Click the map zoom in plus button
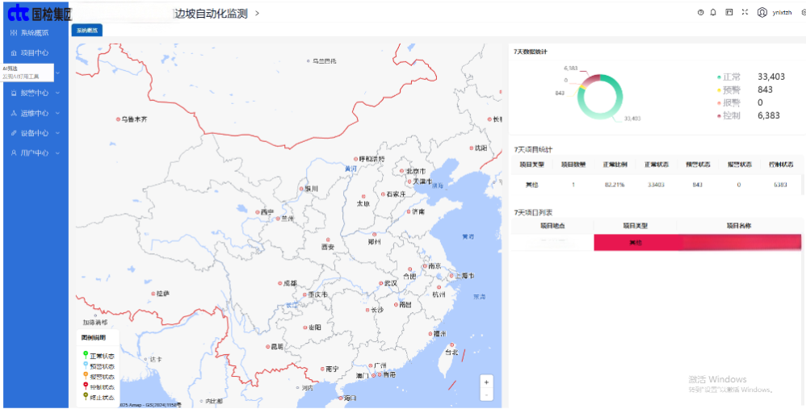This screenshot has width=806, height=409. click(x=486, y=382)
